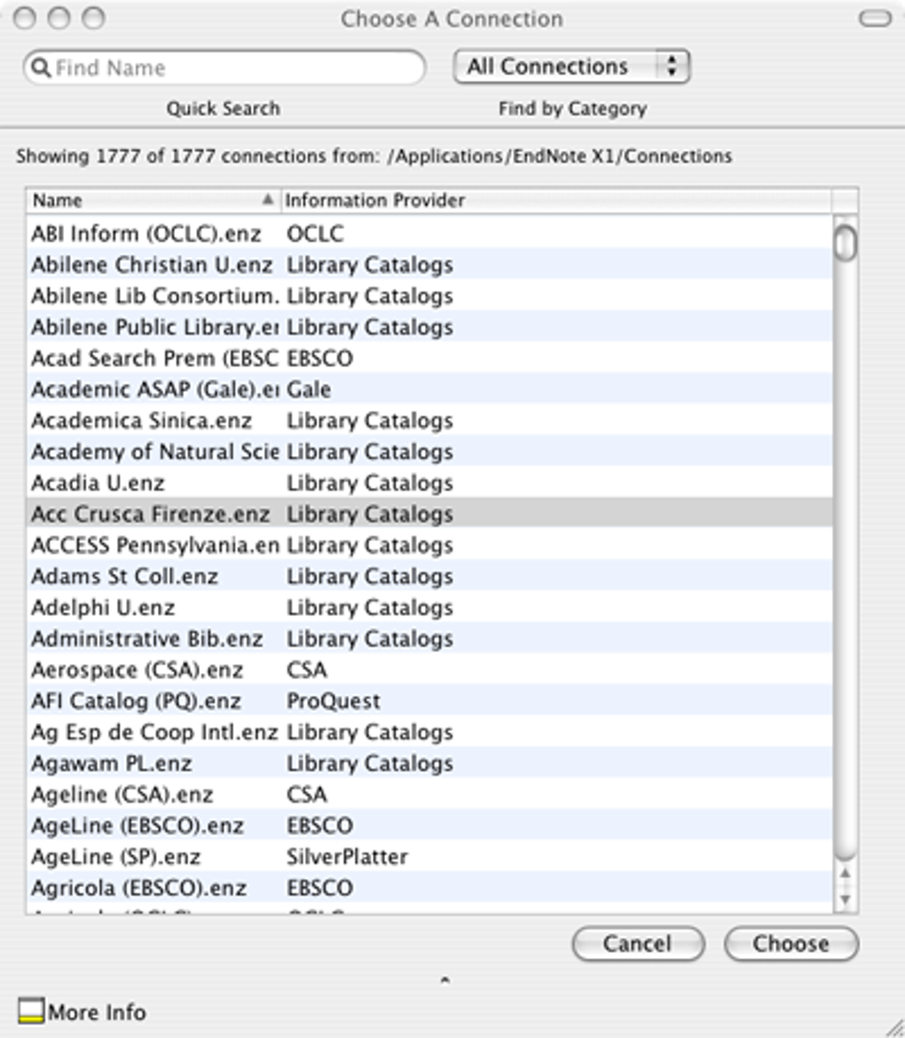905x1038 pixels.
Task: Click the scrollbar down arrow
Action: point(846,900)
